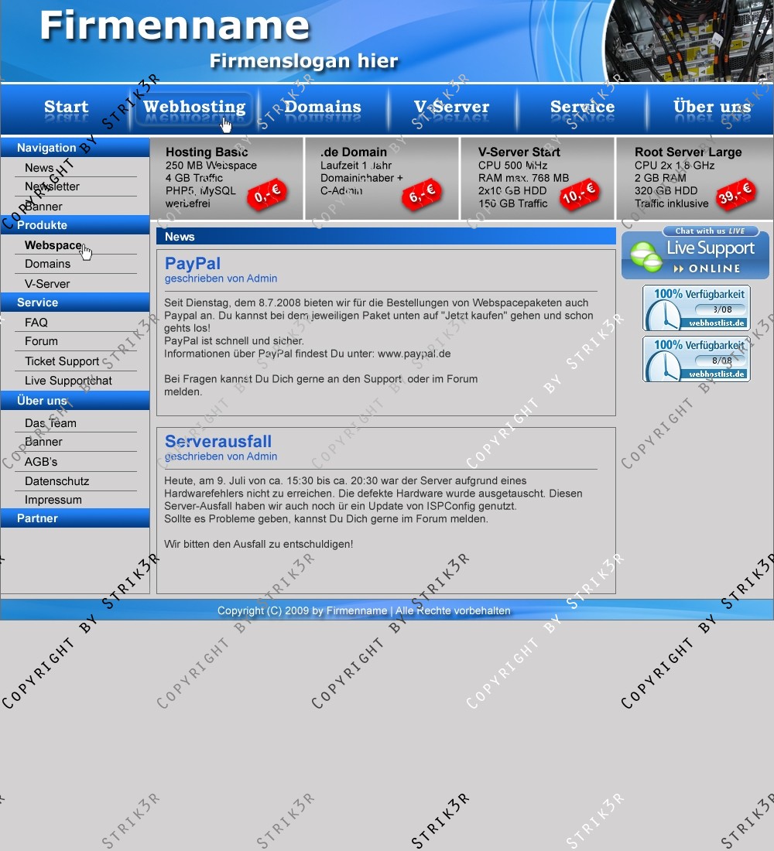Open the V-Server Start offer title
Image resolution: width=774 pixels, height=851 pixels.
519,152
